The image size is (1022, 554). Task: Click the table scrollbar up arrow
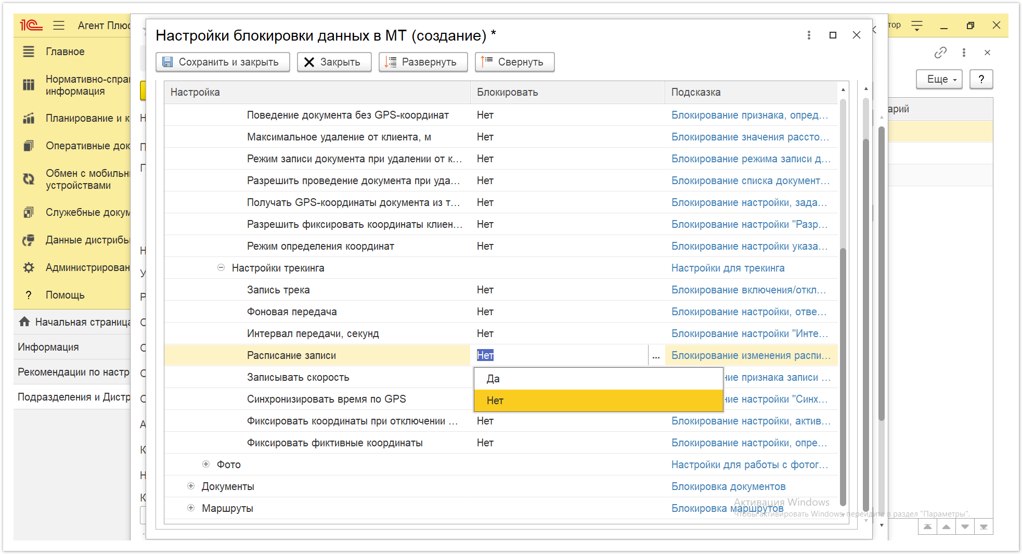click(843, 90)
